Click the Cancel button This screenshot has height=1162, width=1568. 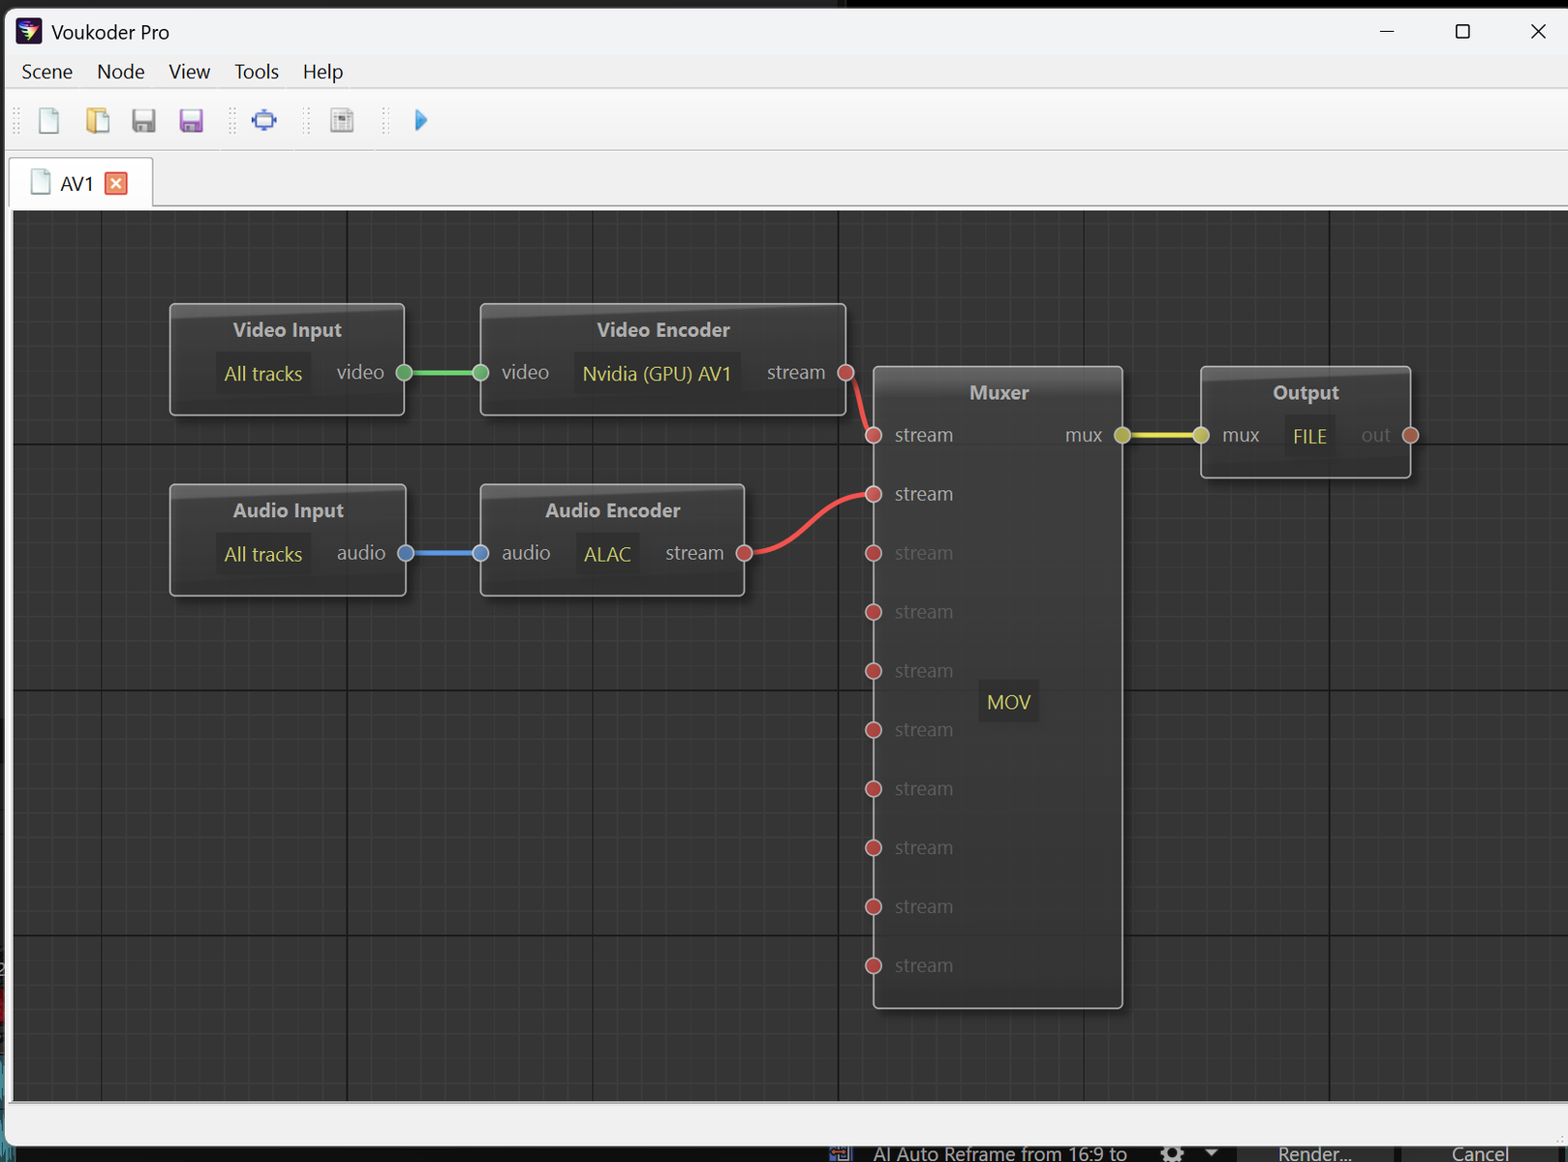[x=1479, y=1152]
